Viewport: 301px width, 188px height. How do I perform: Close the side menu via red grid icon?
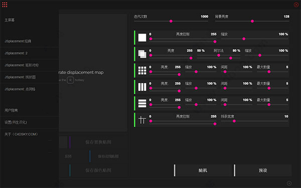[5, 5]
